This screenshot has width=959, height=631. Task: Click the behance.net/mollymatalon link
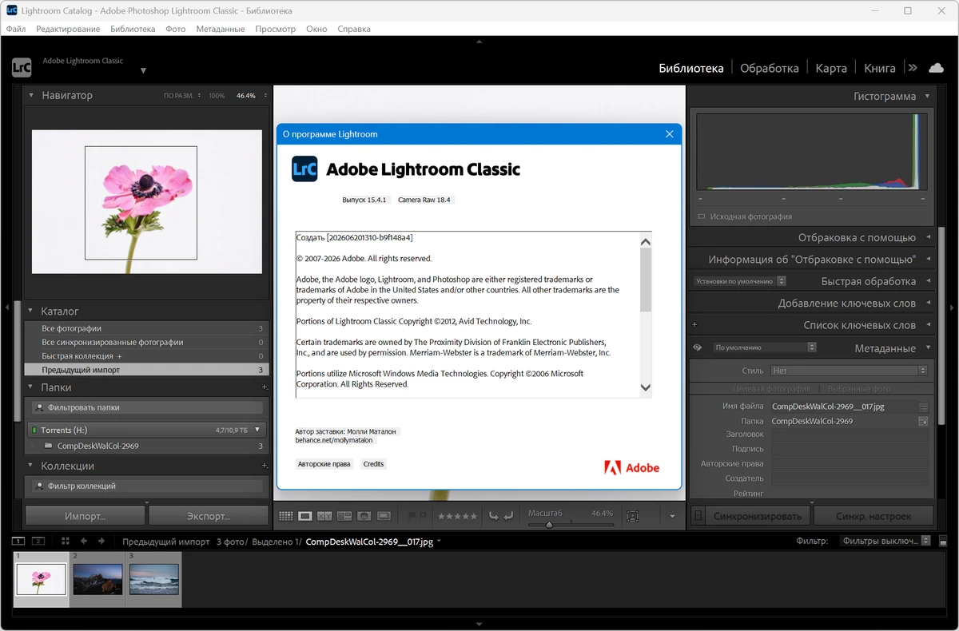tap(335, 440)
